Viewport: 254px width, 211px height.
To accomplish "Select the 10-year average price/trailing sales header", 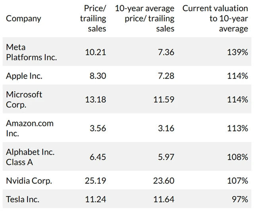I will [144, 18].
